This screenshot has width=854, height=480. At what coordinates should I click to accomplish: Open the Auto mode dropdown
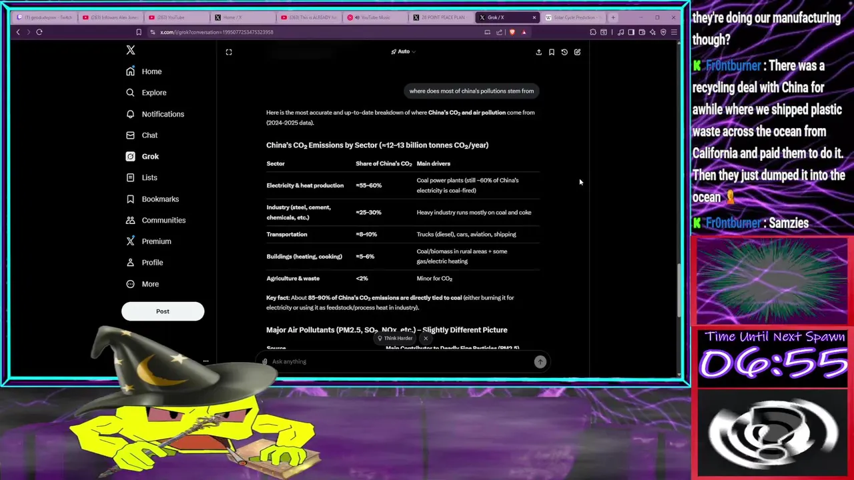403,51
